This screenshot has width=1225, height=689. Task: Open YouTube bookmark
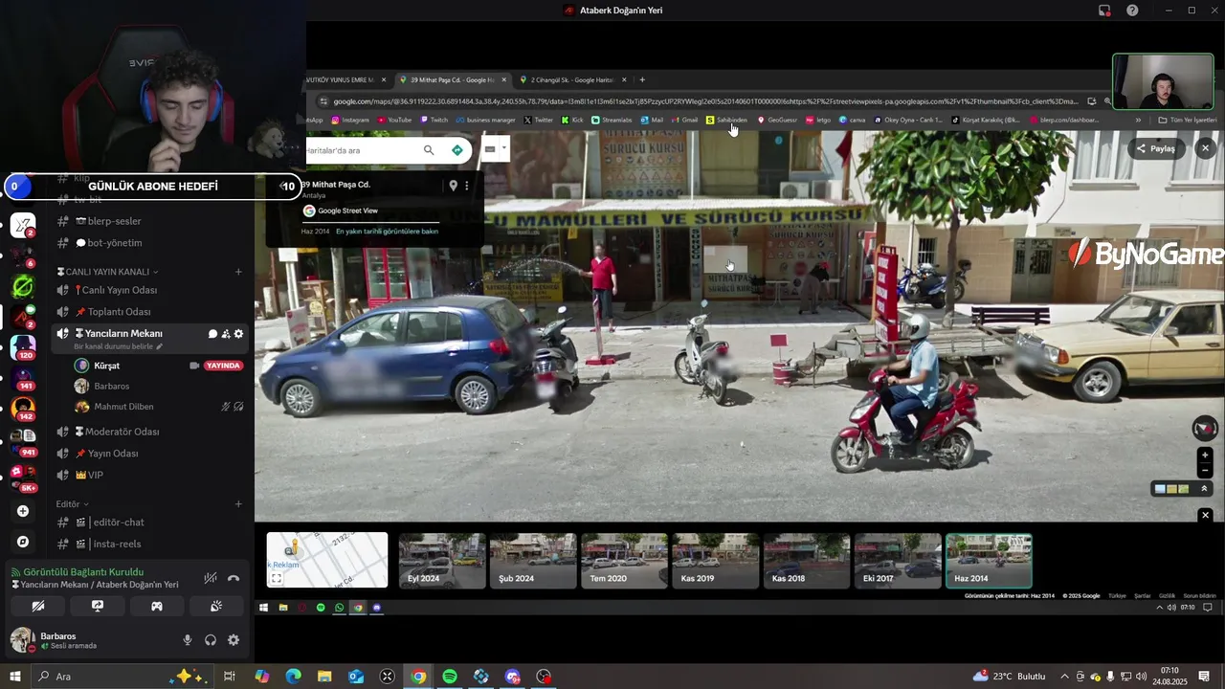tap(394, 120)
